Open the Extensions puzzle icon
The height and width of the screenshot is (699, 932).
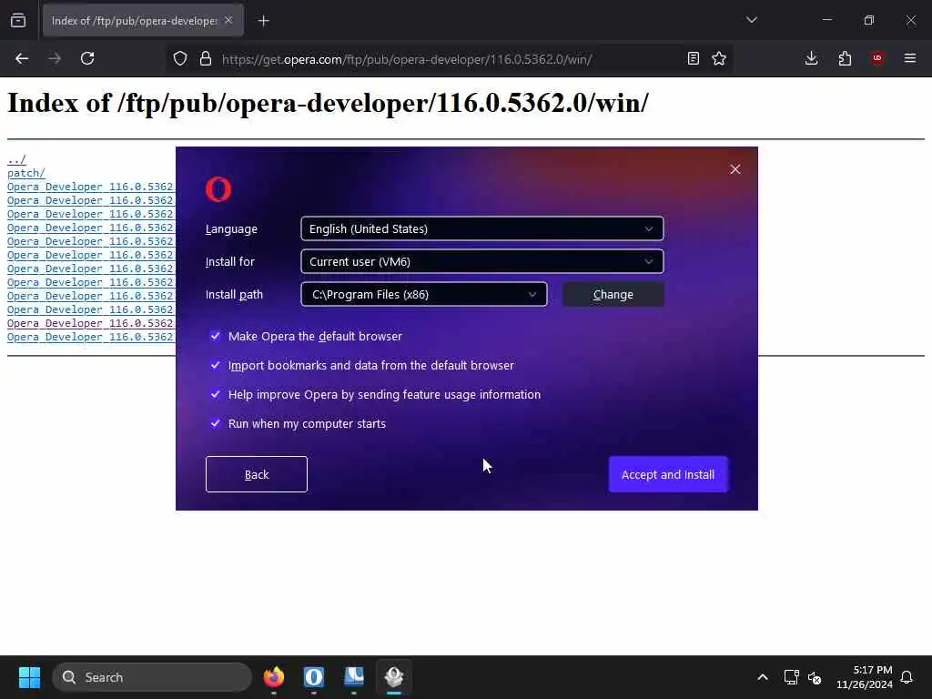tap(845, 58)
